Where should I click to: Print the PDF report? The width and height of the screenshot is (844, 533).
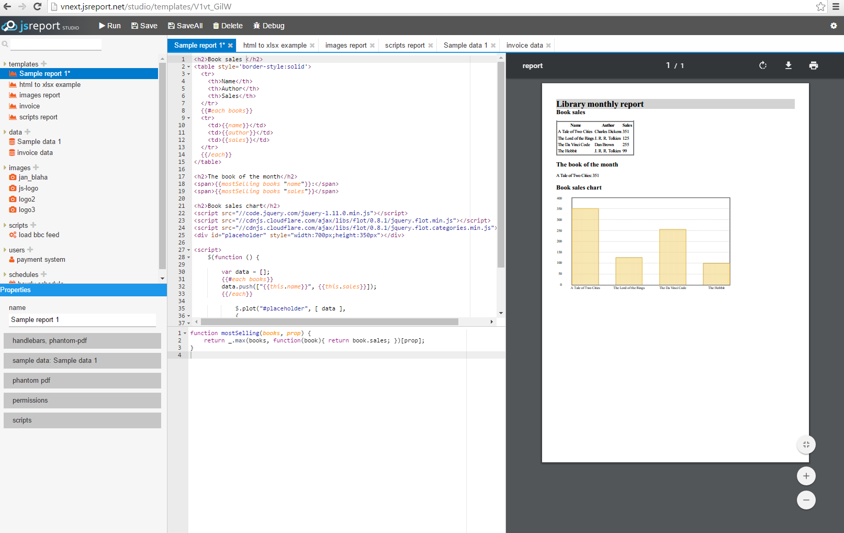click(x=814, y=65)
